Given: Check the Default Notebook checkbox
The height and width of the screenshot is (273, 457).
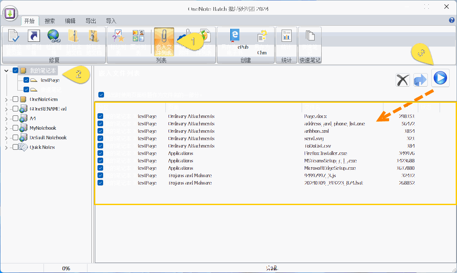Looking at the screenshot, I should click(x=15, y=138).
